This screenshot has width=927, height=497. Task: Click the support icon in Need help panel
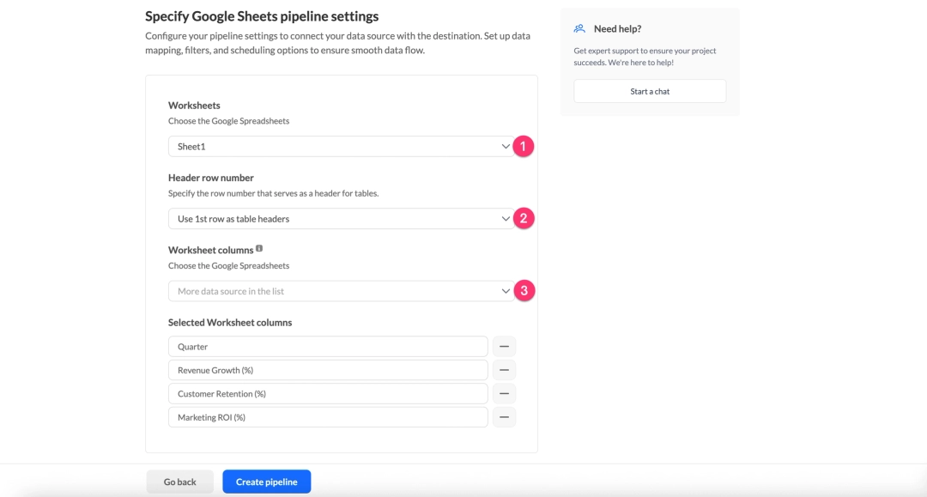pos(580,27)
